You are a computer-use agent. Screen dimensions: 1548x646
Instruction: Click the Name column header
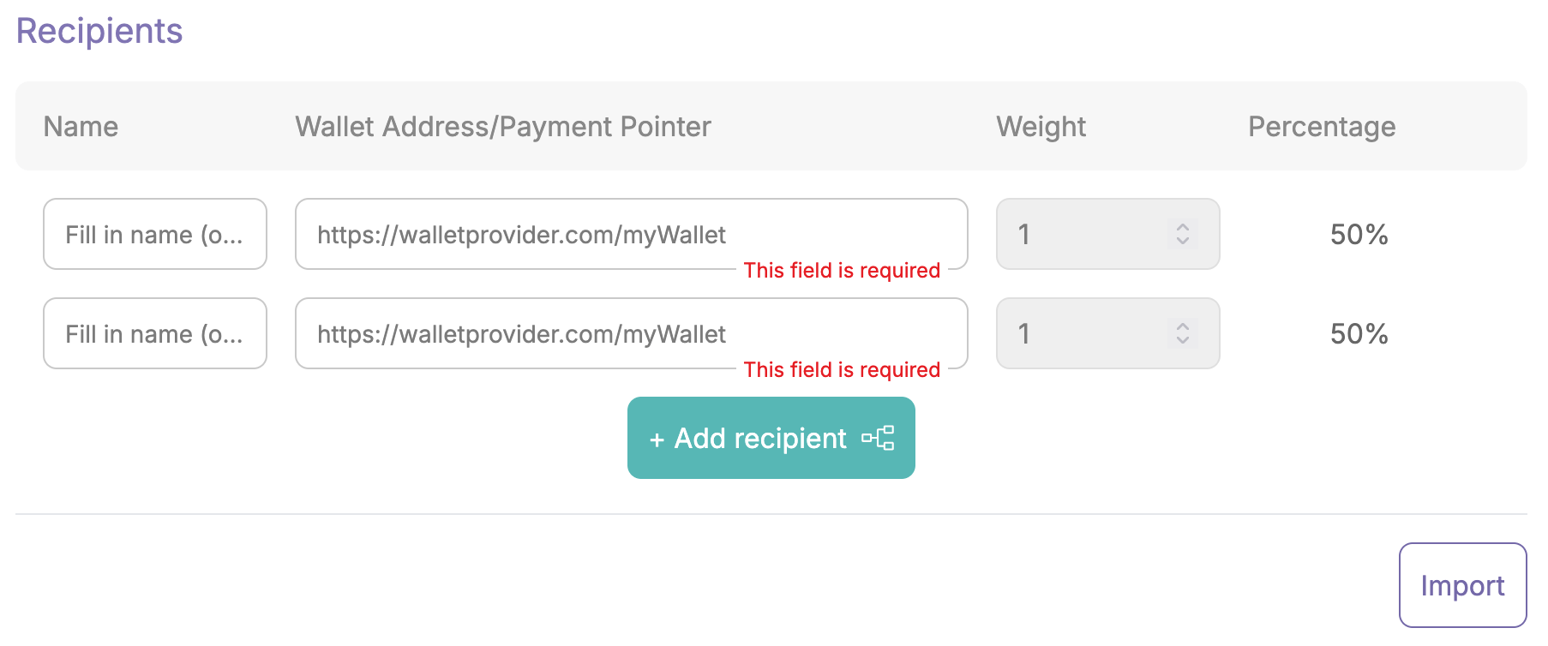pos(81,126)
